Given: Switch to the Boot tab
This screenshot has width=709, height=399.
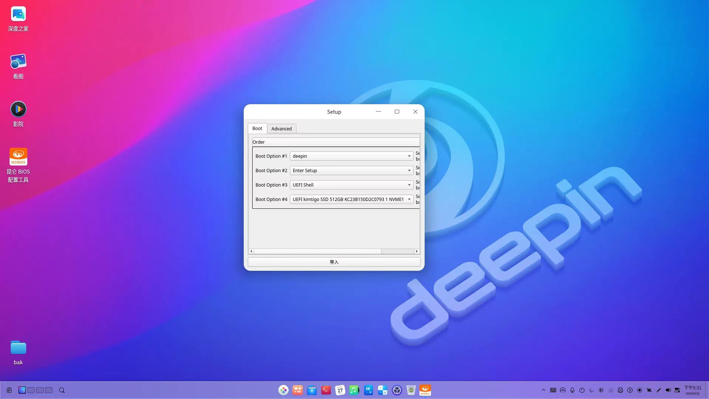Looking at the screenshot, I should click(x=257, y=129).
